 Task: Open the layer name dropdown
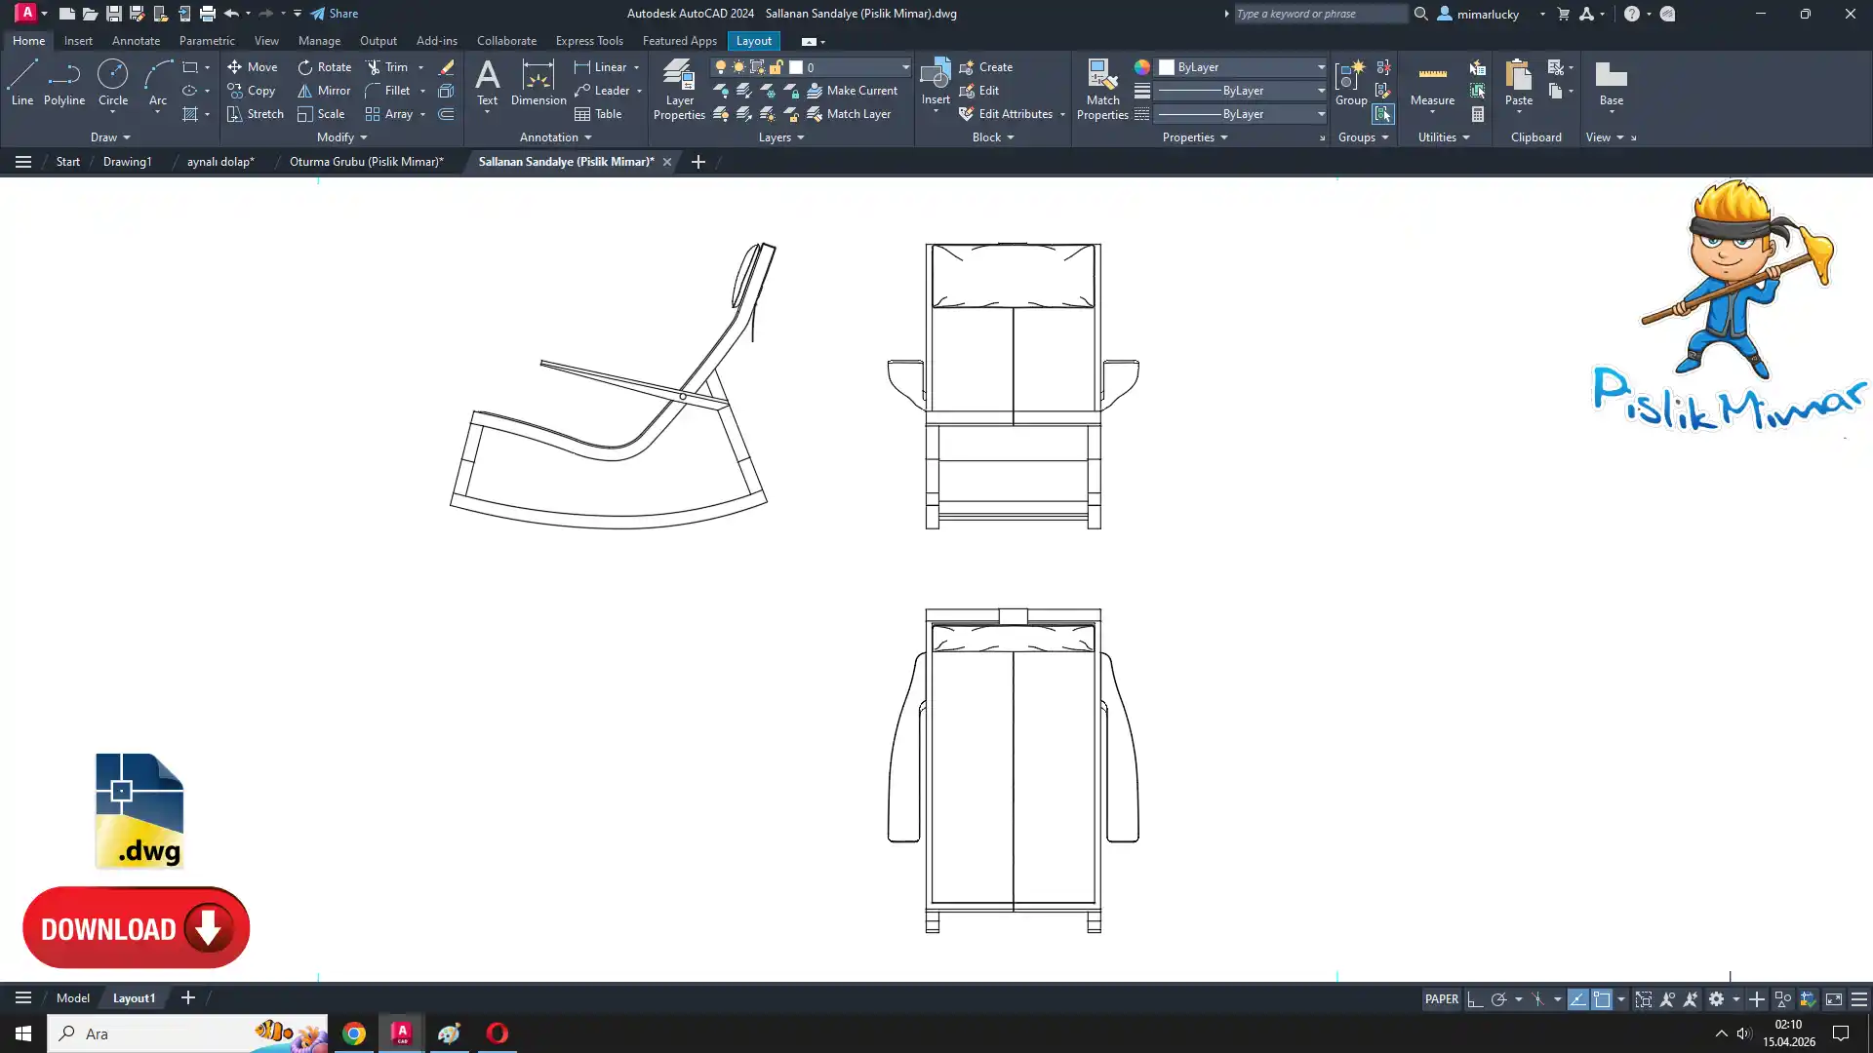click(x=905, y=67)
